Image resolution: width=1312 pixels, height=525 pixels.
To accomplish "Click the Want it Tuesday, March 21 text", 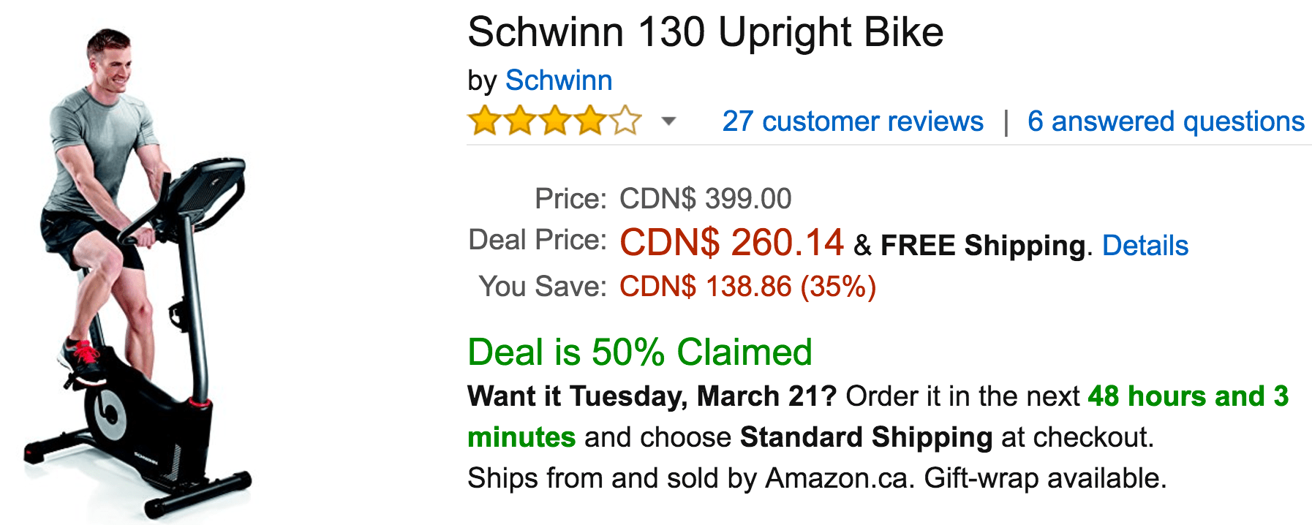I will pos(652,396).
